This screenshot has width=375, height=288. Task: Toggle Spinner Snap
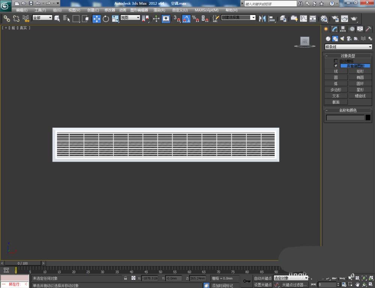pos(205,18)
